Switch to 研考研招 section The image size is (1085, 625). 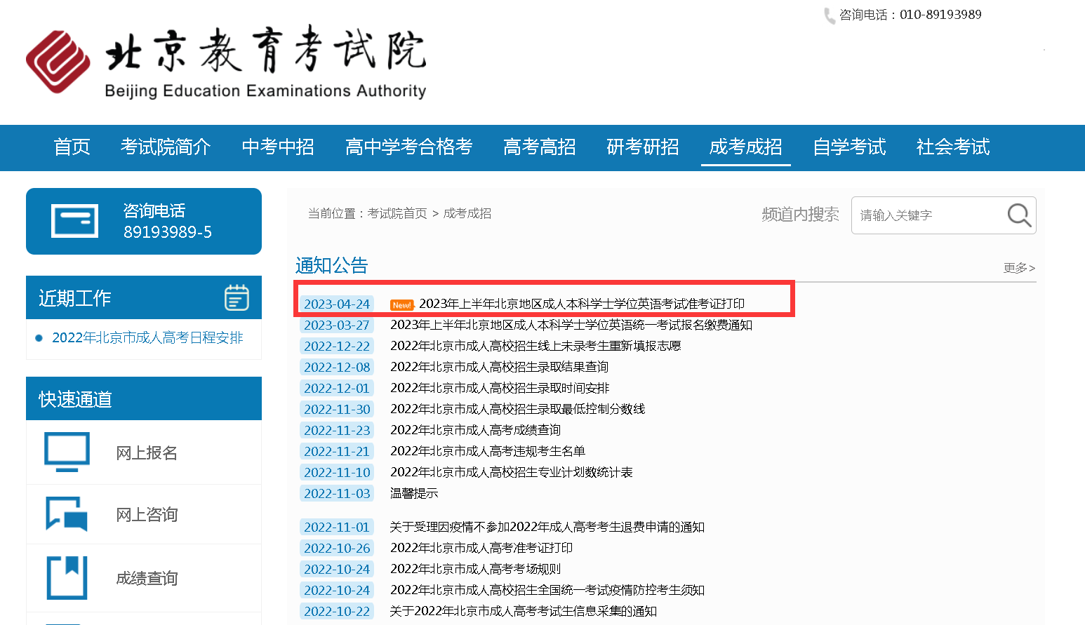(642, 147)
